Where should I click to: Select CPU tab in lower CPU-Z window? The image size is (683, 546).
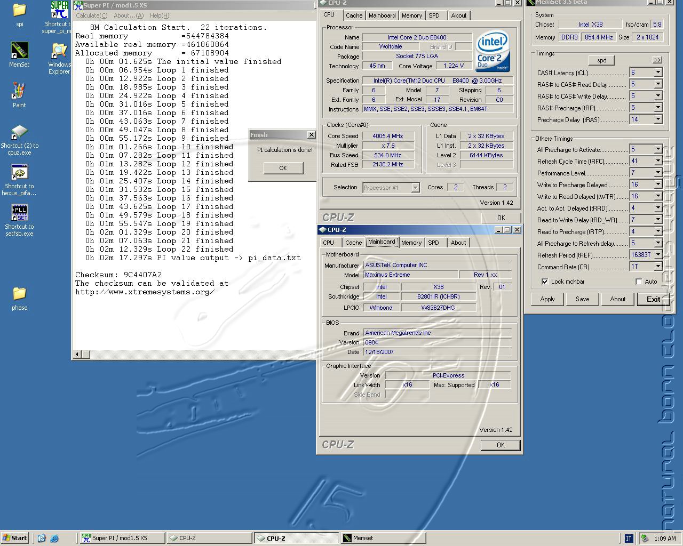coord(329,243)
